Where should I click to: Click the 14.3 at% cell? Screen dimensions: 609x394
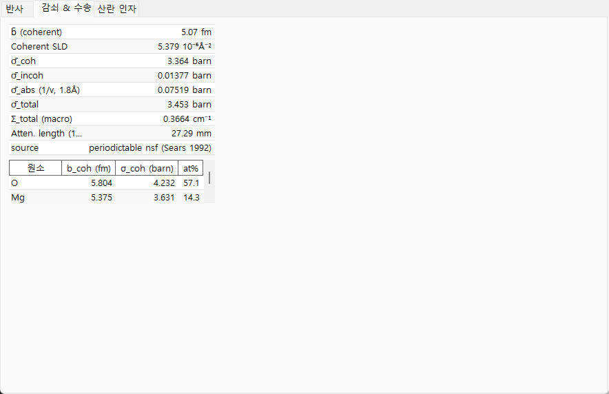[x=191, y=197]
